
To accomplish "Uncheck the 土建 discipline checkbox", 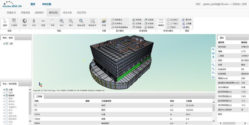I will pyautogui.click(x=7, y=90).
